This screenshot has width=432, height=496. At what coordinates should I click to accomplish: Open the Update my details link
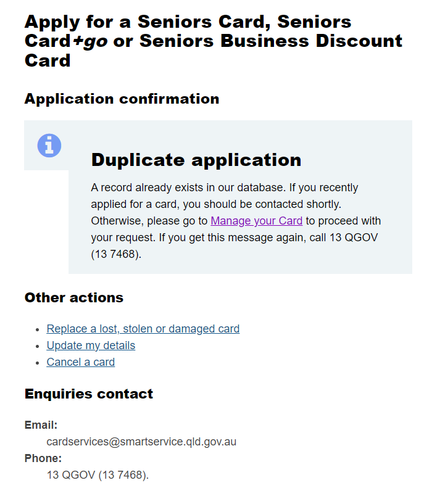90,345
